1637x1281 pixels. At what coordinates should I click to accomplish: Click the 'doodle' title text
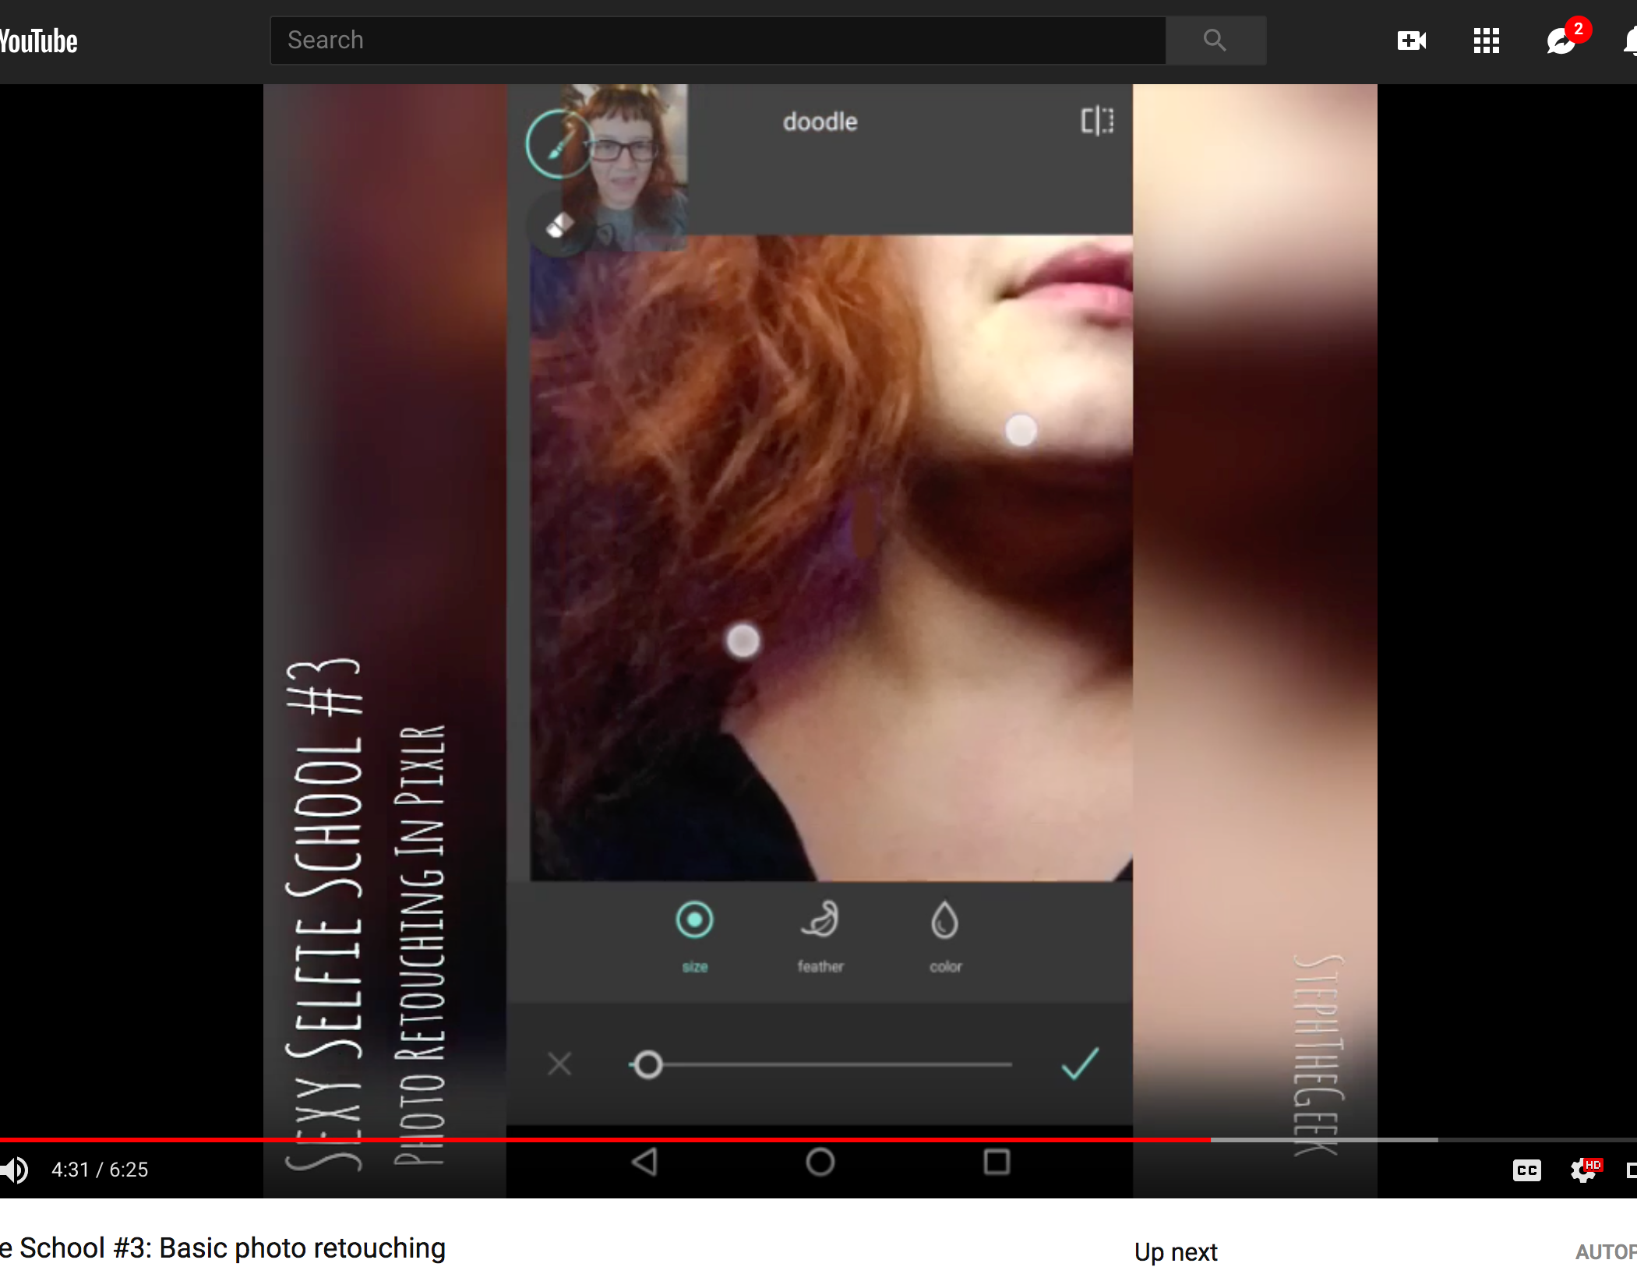tap(820, 122)
